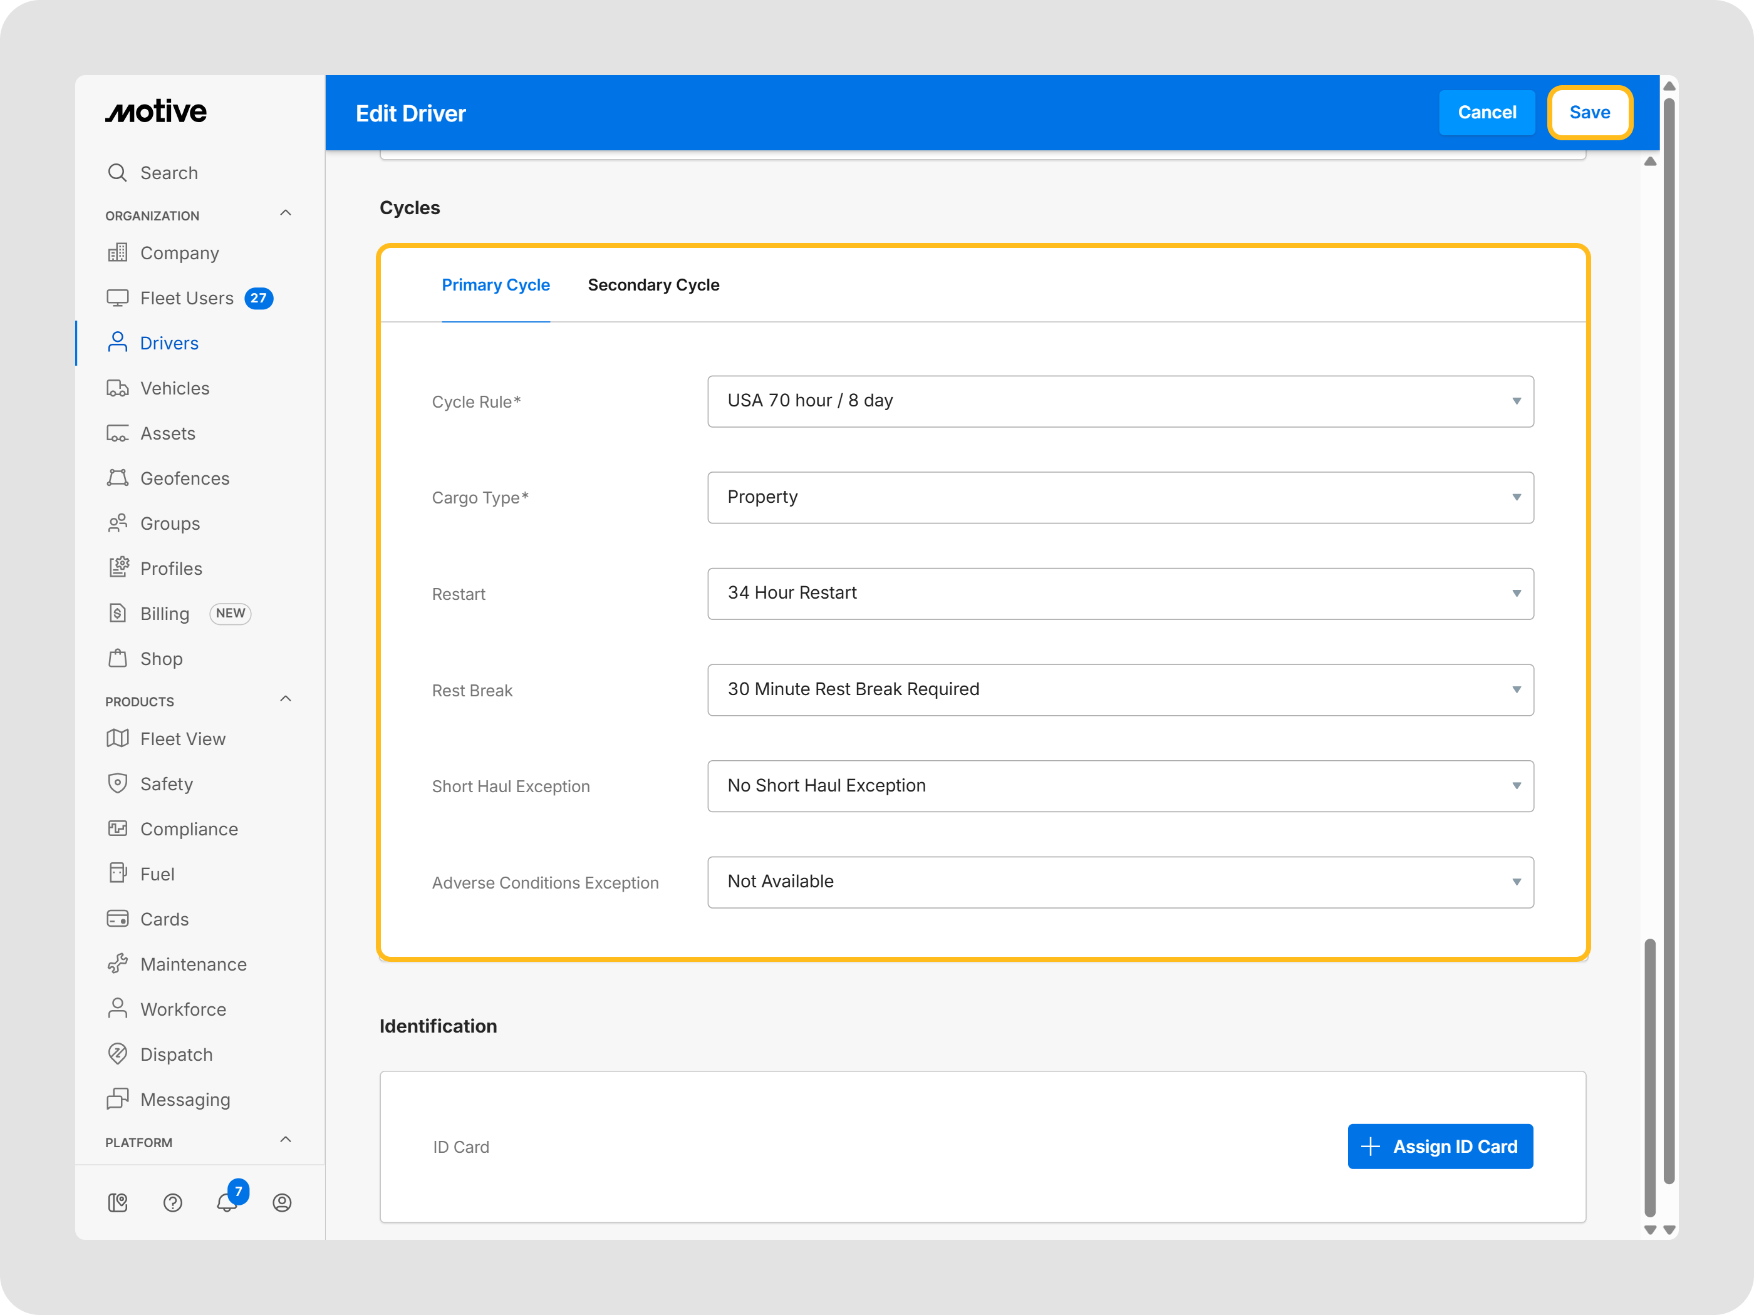Open Dispatch from the sidebar
Image resolution: width=1754 pixels, height=1315 pixels.
175,1055
